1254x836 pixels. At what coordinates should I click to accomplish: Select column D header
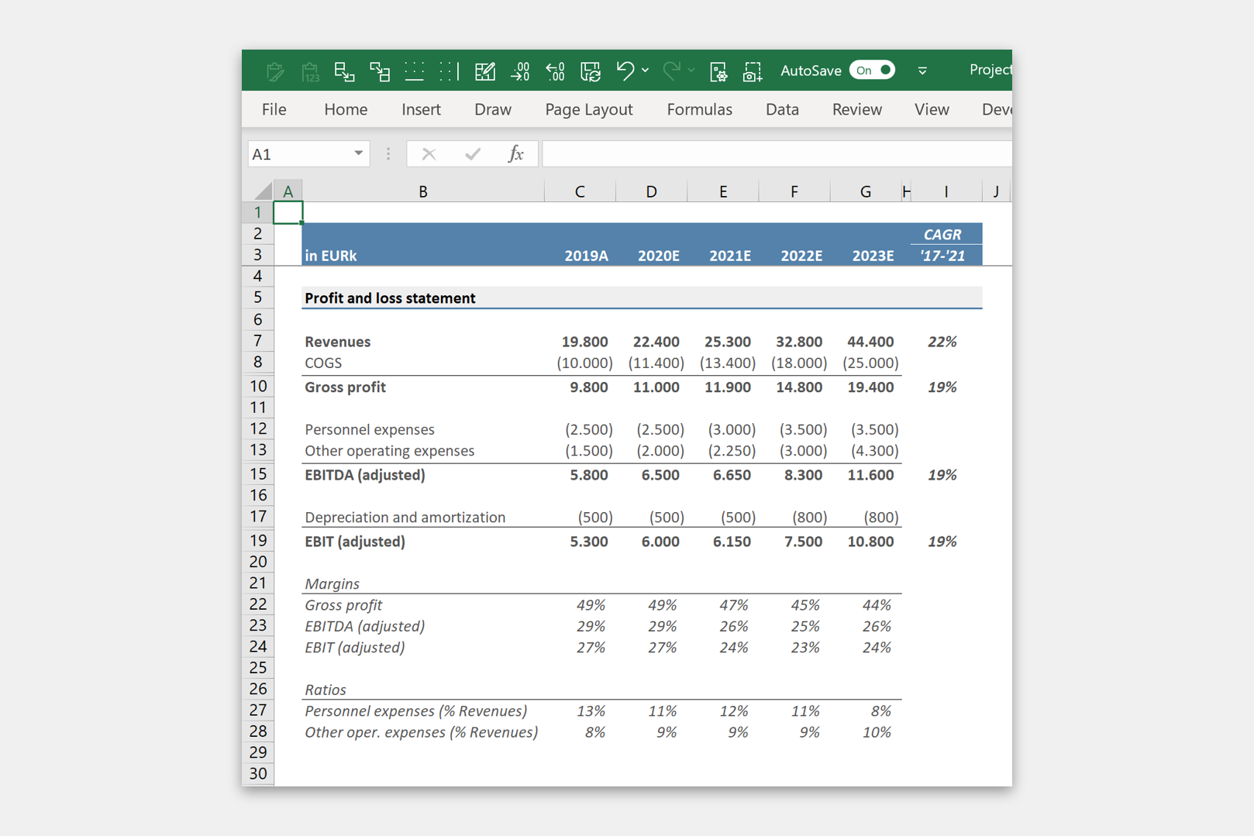[x=651, y=191]
